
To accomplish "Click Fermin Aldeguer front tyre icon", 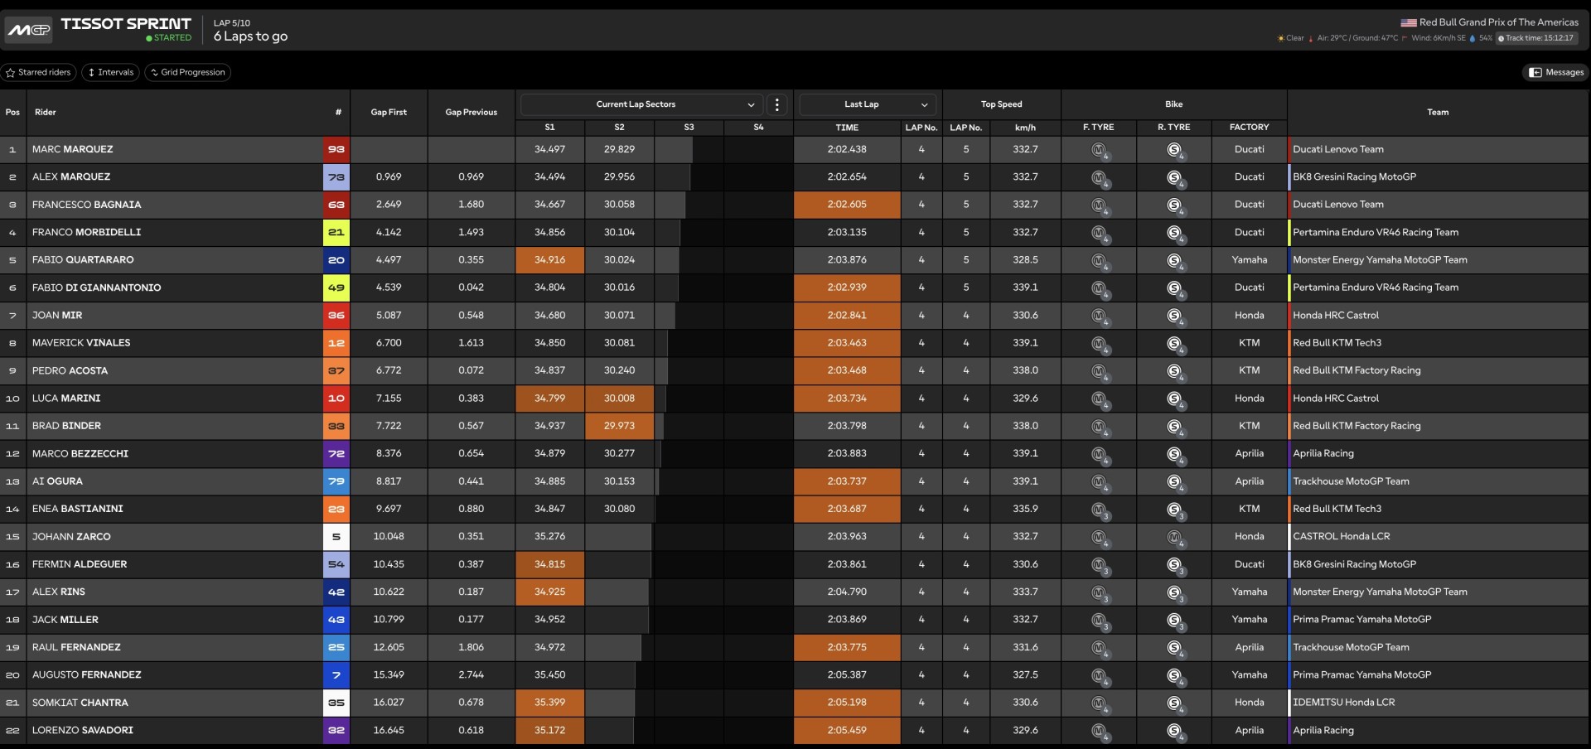I will (x=1100, y=565).
